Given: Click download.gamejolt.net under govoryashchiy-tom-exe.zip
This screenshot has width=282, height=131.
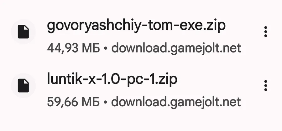Looking at the screenshot, I should pos(176,48).
